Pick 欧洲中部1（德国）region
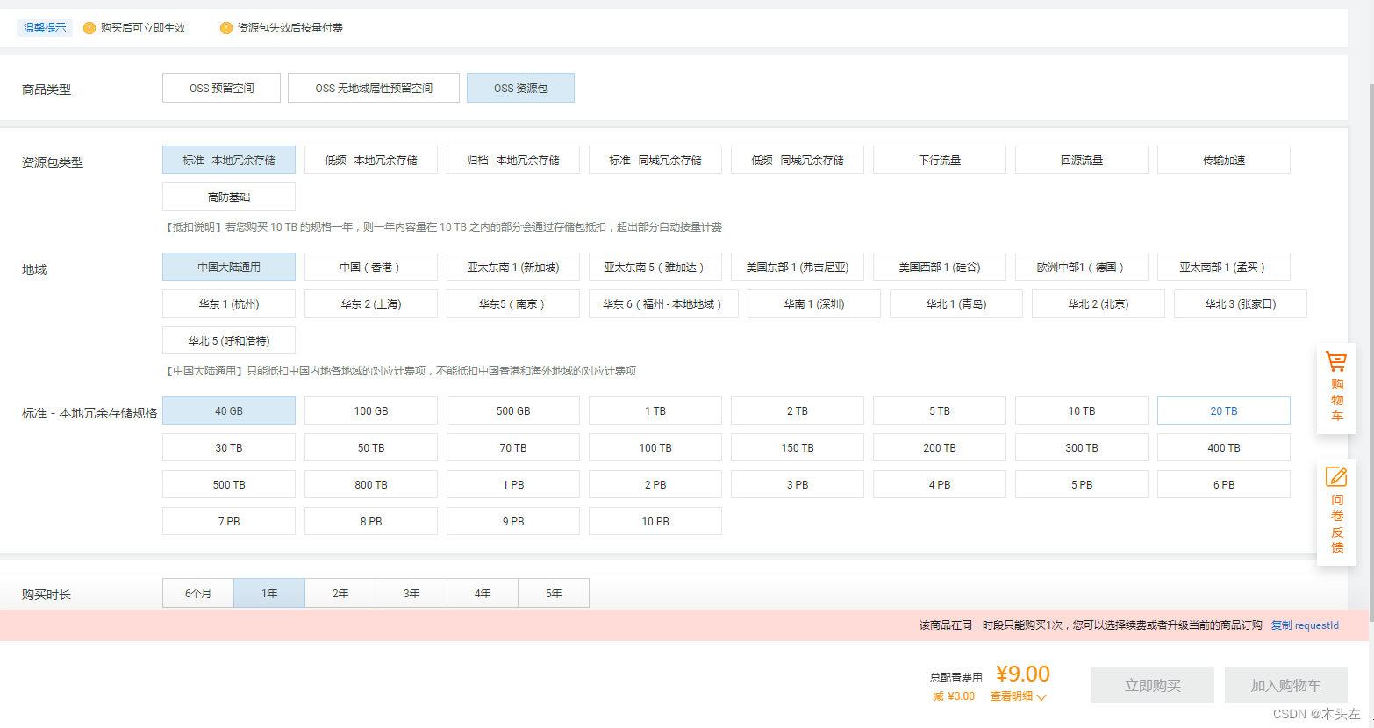 click(1082, 267)
